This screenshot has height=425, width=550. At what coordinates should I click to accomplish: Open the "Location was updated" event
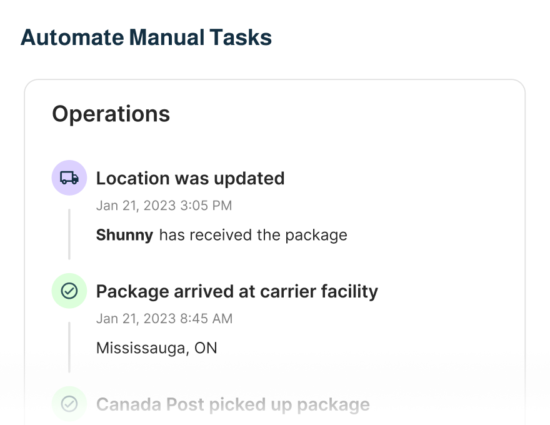(190, 178)
